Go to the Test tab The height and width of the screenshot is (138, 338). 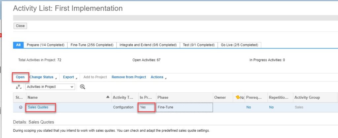199,45
